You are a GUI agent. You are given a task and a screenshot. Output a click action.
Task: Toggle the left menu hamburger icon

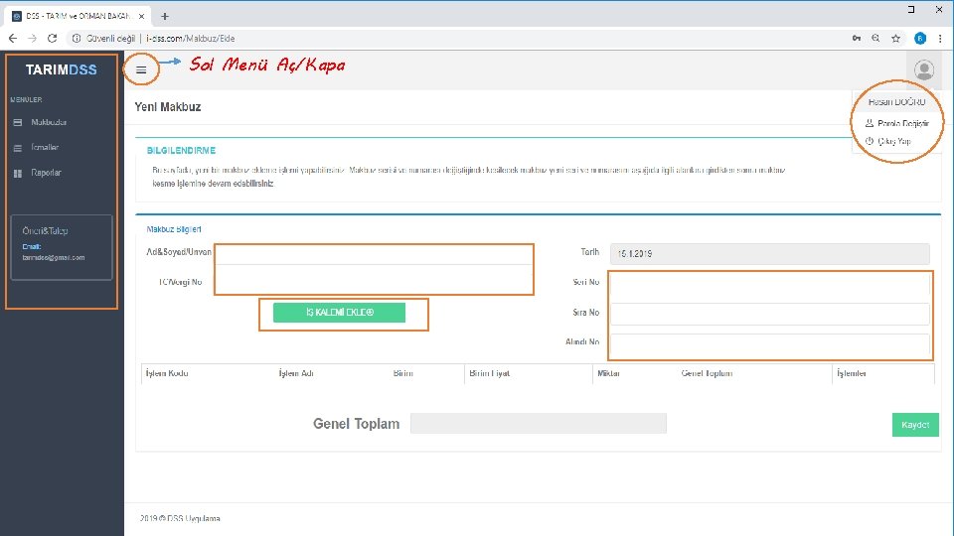pyautogui.click(x=141, y=69)
